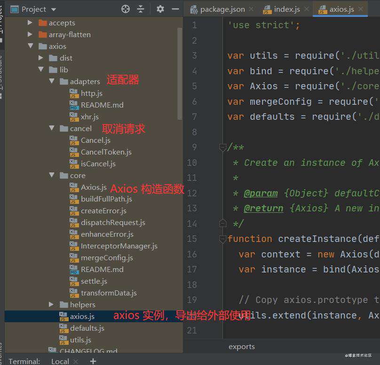
Task: Open InterceptorManager.js file
Action: 119,246
